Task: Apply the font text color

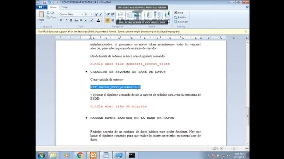Action: (x=99, y=20)
